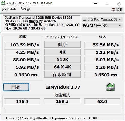Click the 4K read value 4.25 MB/s
Screen dimensions: 125x121
pyautogui.click(x=22, y=52)
